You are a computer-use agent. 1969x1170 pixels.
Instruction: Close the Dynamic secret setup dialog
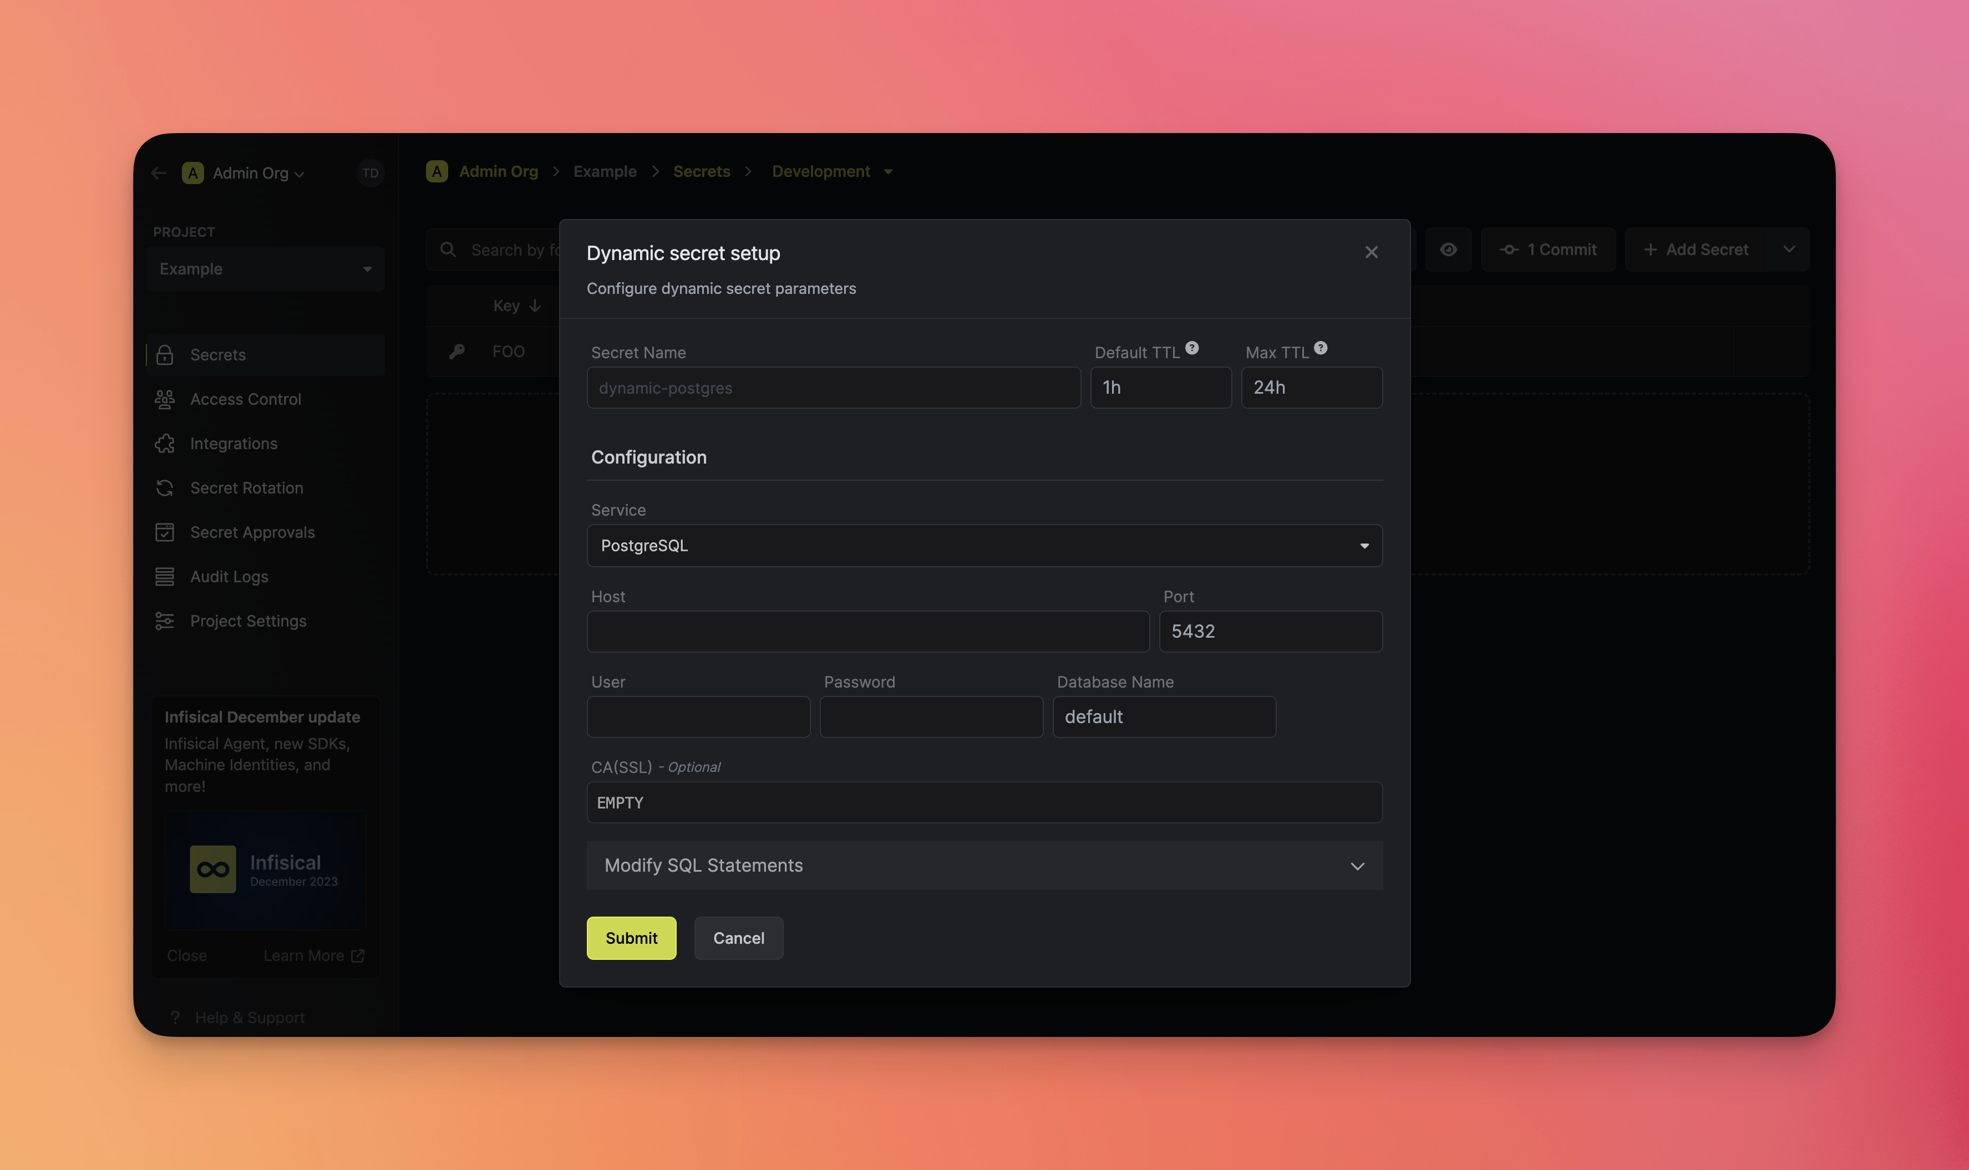[x=1371, y=252]
